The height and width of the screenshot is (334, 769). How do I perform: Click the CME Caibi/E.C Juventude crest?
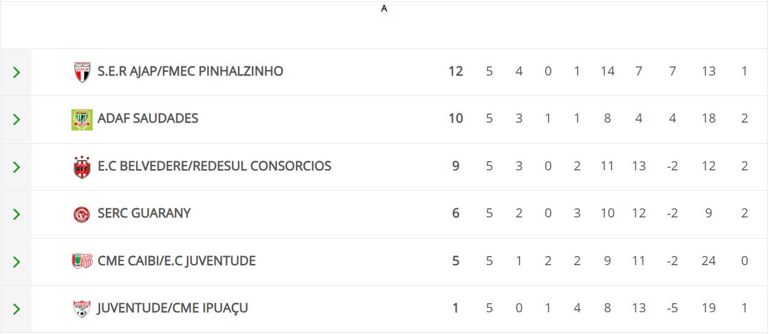coord(82,261)
